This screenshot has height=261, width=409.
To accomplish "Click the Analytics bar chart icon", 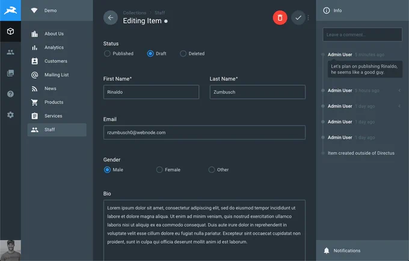I will pyautogui.click(x=35, y=47).
